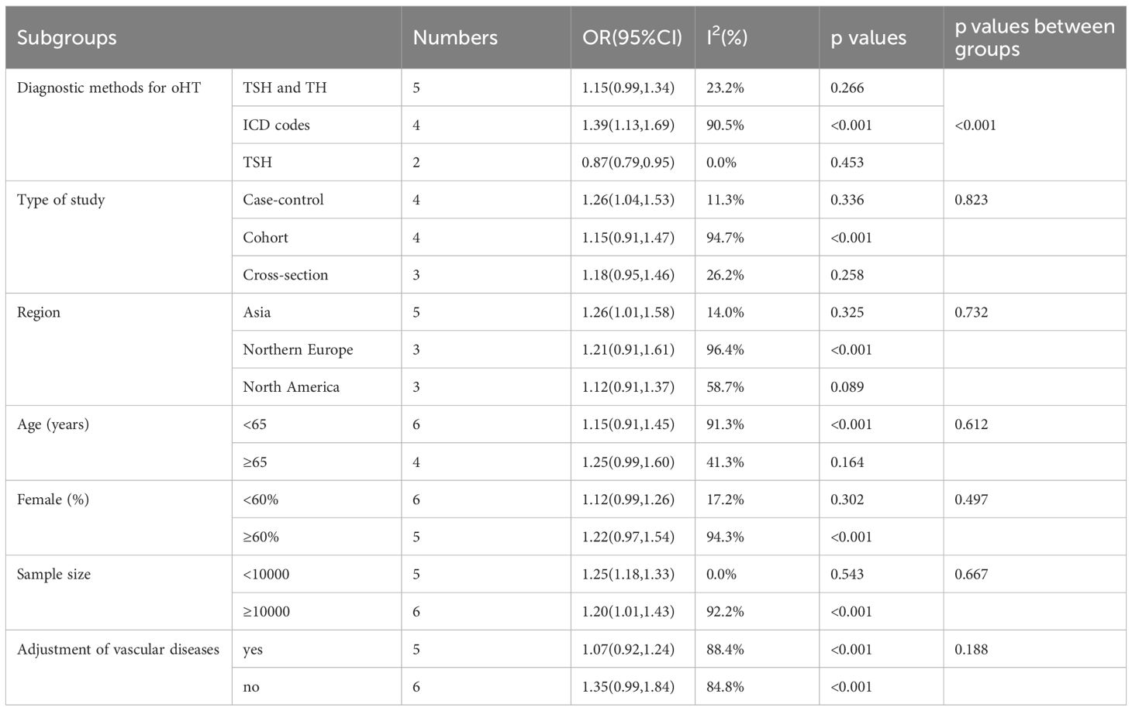Click the "Cross-section" cell
Viewport: 1132px width, 711px height.
pyautogui.click(x=285, y=275)
